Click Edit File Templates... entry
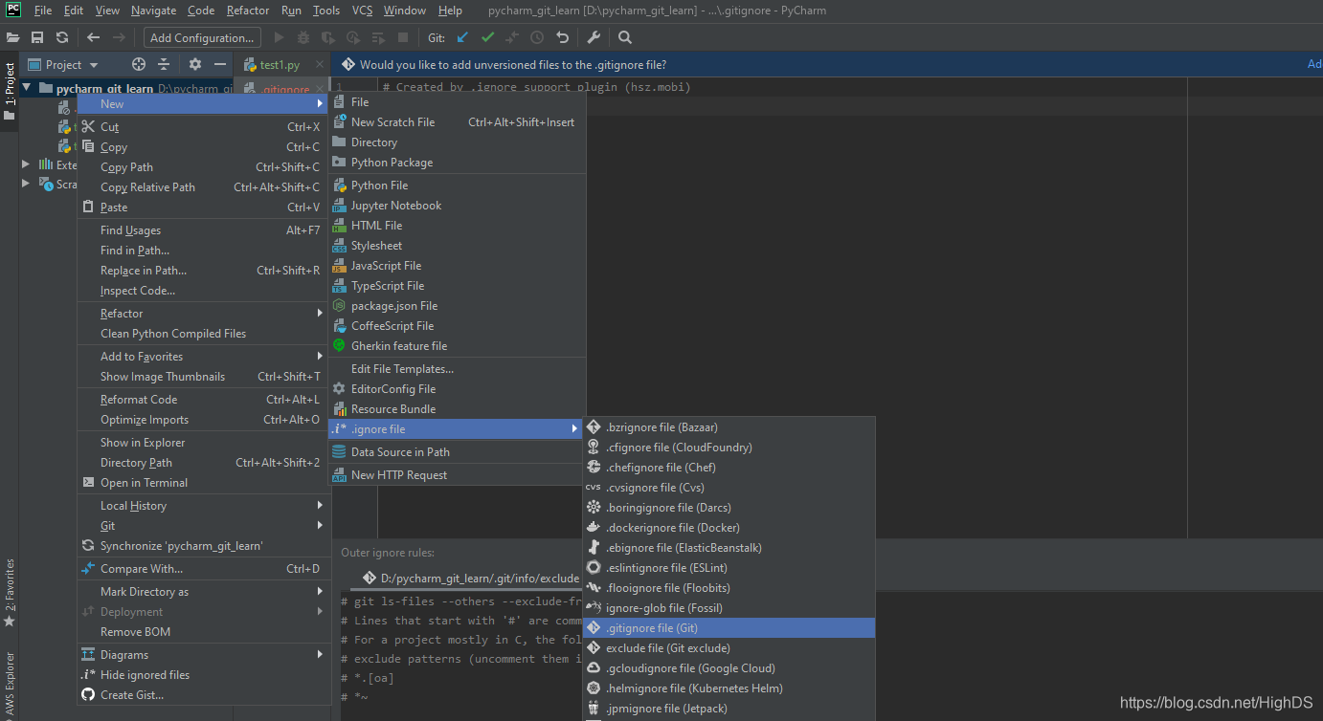This screenshot has width=1323, height=721. pos(458,369)
